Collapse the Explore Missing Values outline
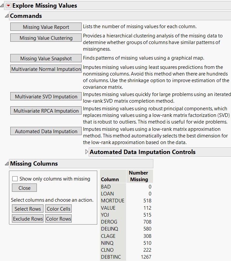 click(x=3, y=6)
